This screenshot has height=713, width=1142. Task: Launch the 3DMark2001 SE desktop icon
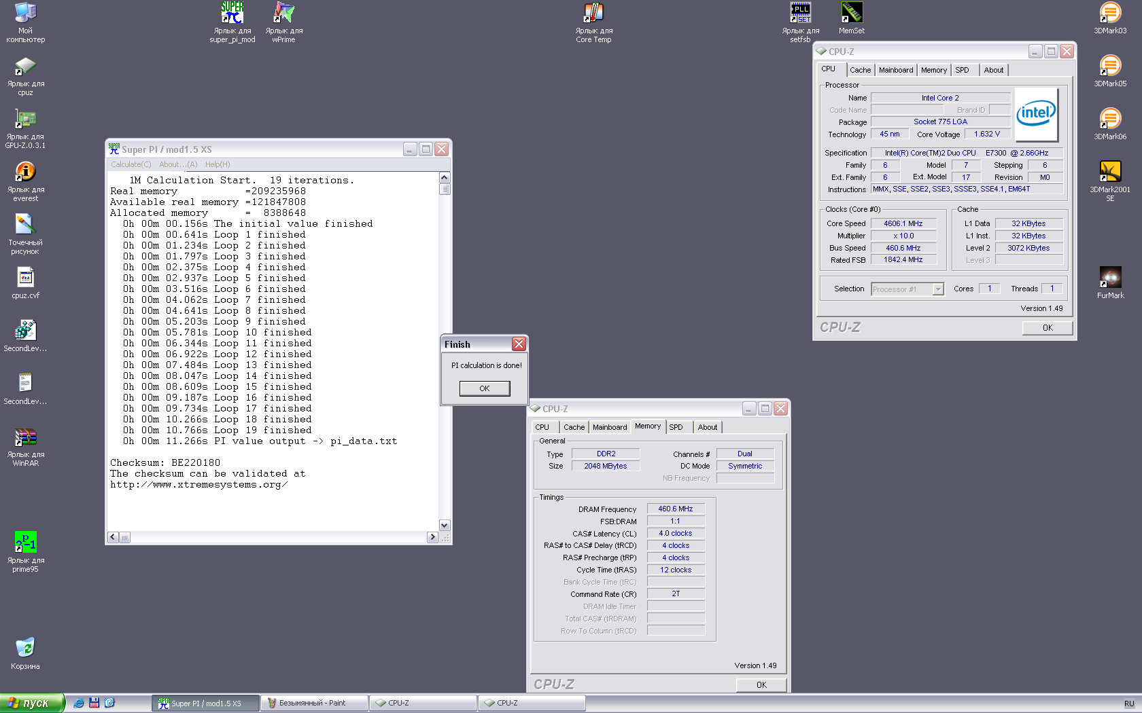point(1110,181)
